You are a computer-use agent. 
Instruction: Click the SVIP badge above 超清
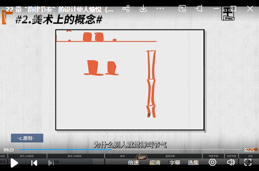tap(142, 157)
